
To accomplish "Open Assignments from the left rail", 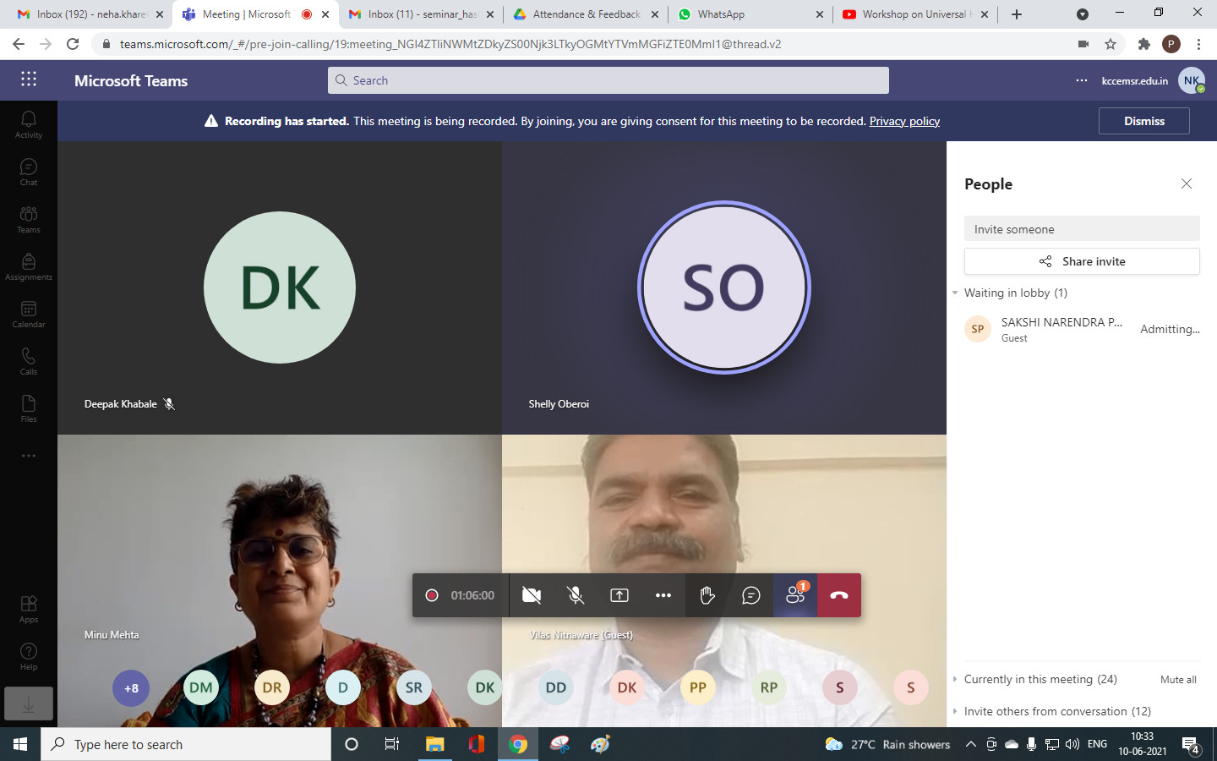I will click(28, 266).
